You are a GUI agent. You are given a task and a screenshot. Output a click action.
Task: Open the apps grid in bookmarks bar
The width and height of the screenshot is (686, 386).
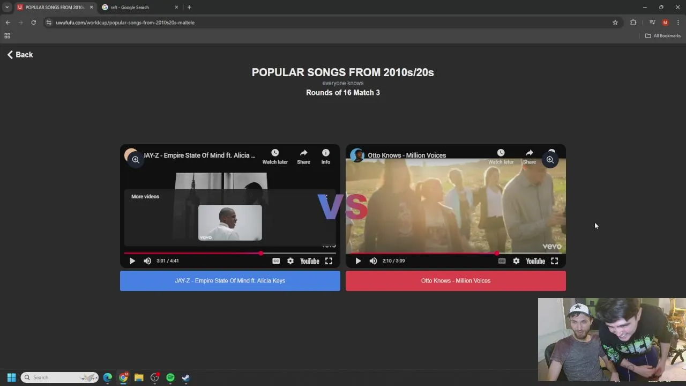pyautogui.click(x=7, y=36)
